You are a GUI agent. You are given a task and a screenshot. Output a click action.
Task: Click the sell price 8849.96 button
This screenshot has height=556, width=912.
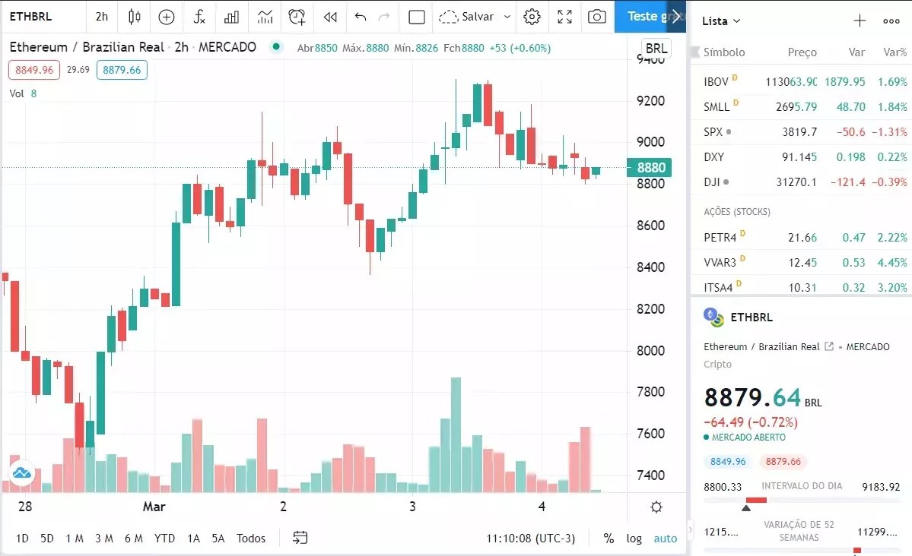click(34, 70)
